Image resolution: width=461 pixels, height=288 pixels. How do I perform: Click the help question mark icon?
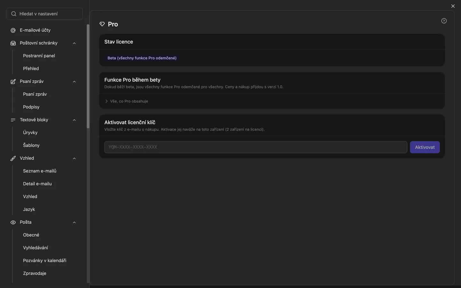point(444,21)
